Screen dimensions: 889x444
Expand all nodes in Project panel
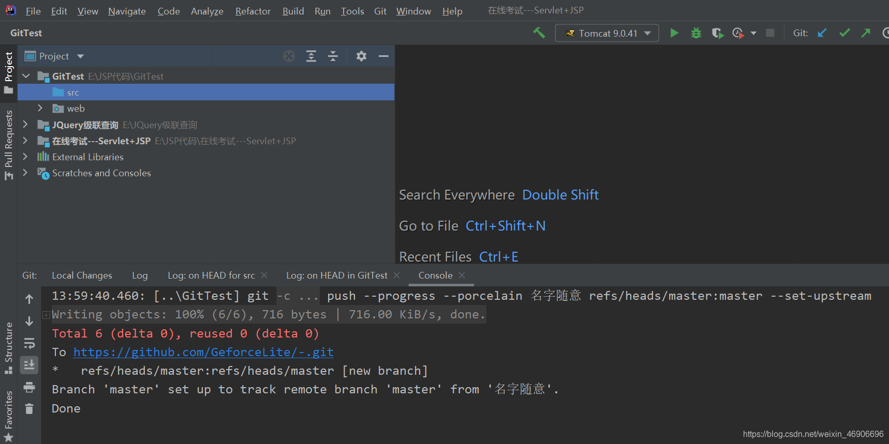[311, 56]
